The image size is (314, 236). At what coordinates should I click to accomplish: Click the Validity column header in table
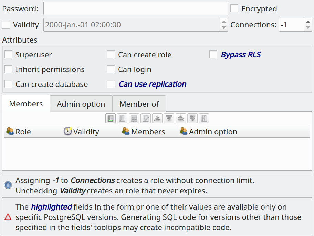click(91, 132)
